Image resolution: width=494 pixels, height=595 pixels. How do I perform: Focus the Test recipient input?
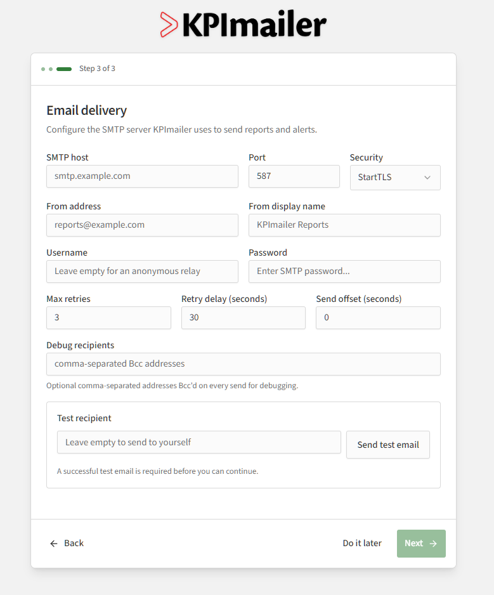[199, 442]
